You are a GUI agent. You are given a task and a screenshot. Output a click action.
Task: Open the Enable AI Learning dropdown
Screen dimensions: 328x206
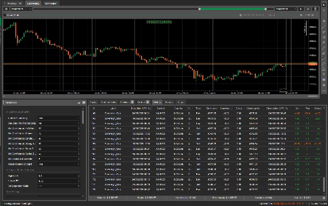click(59, 118)
